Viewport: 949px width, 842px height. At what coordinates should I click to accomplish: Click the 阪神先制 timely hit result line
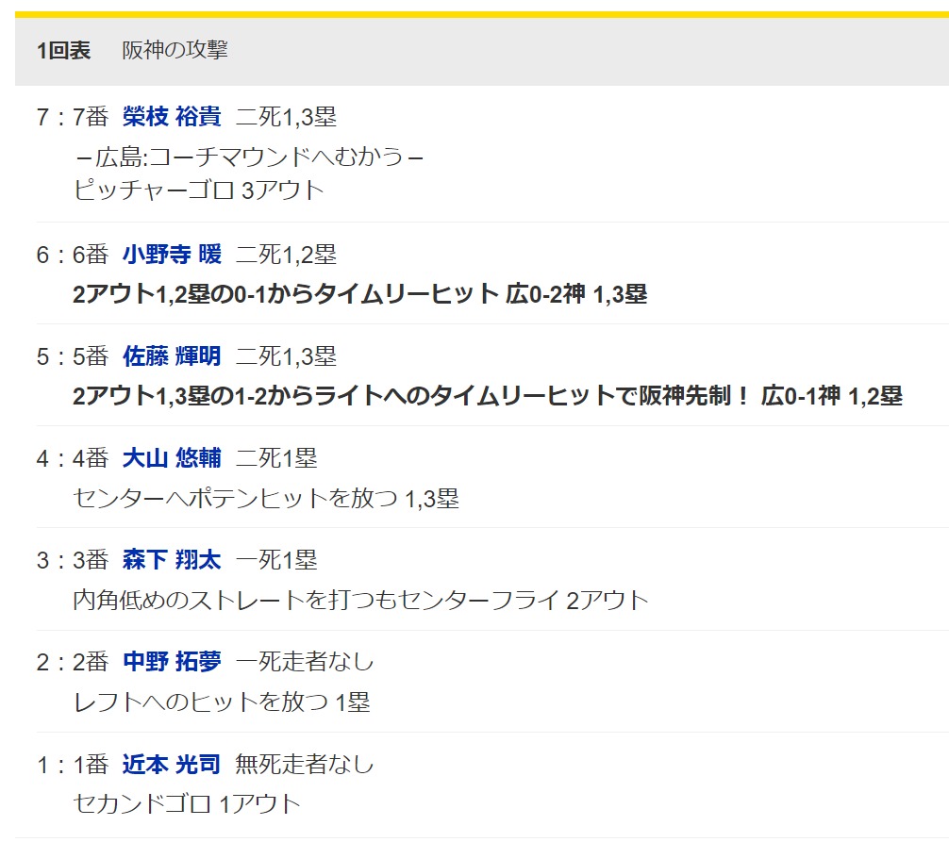(x=488, y=396)
